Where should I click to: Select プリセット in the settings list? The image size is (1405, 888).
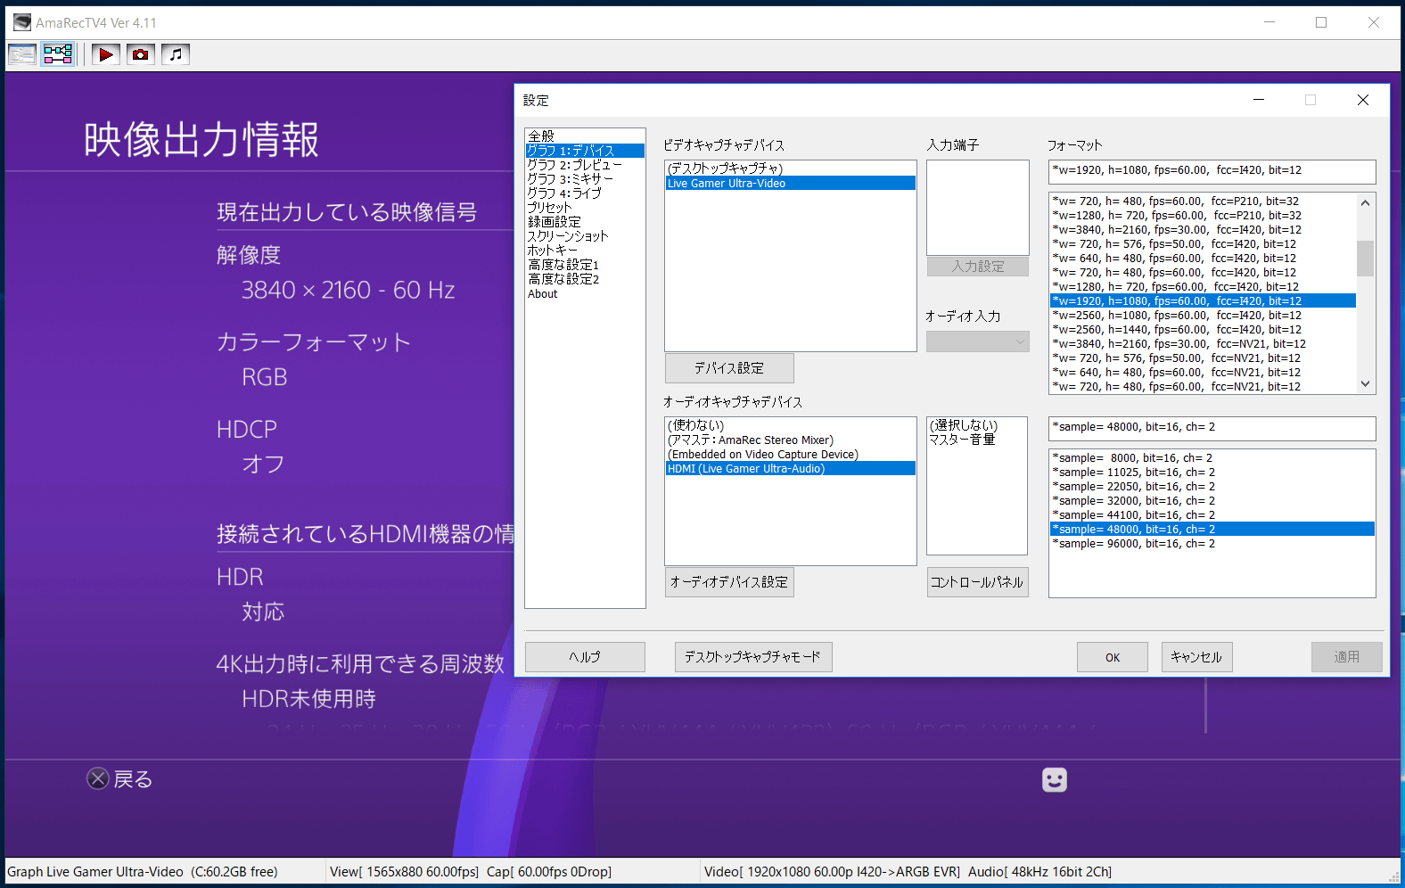585,208
